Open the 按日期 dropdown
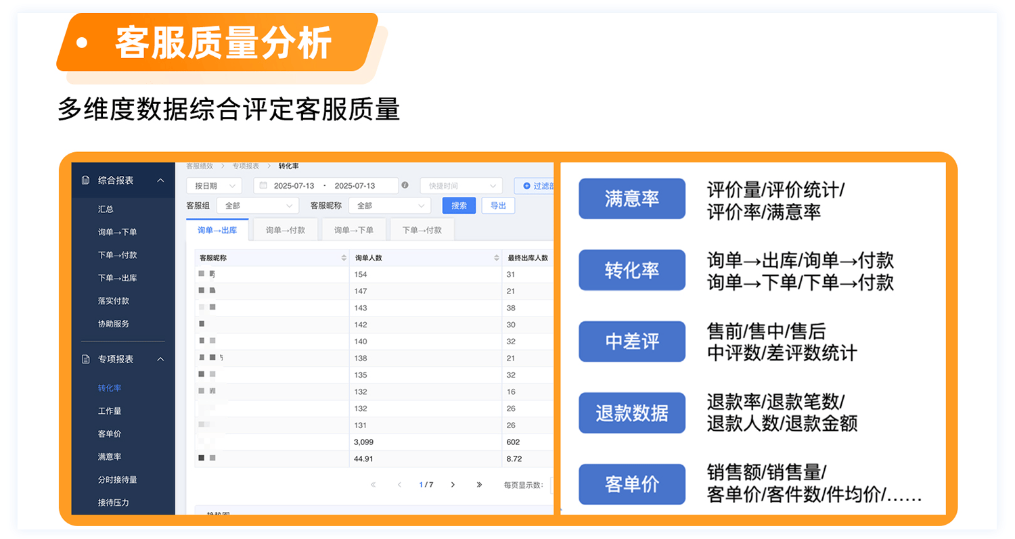 point(214,185)
